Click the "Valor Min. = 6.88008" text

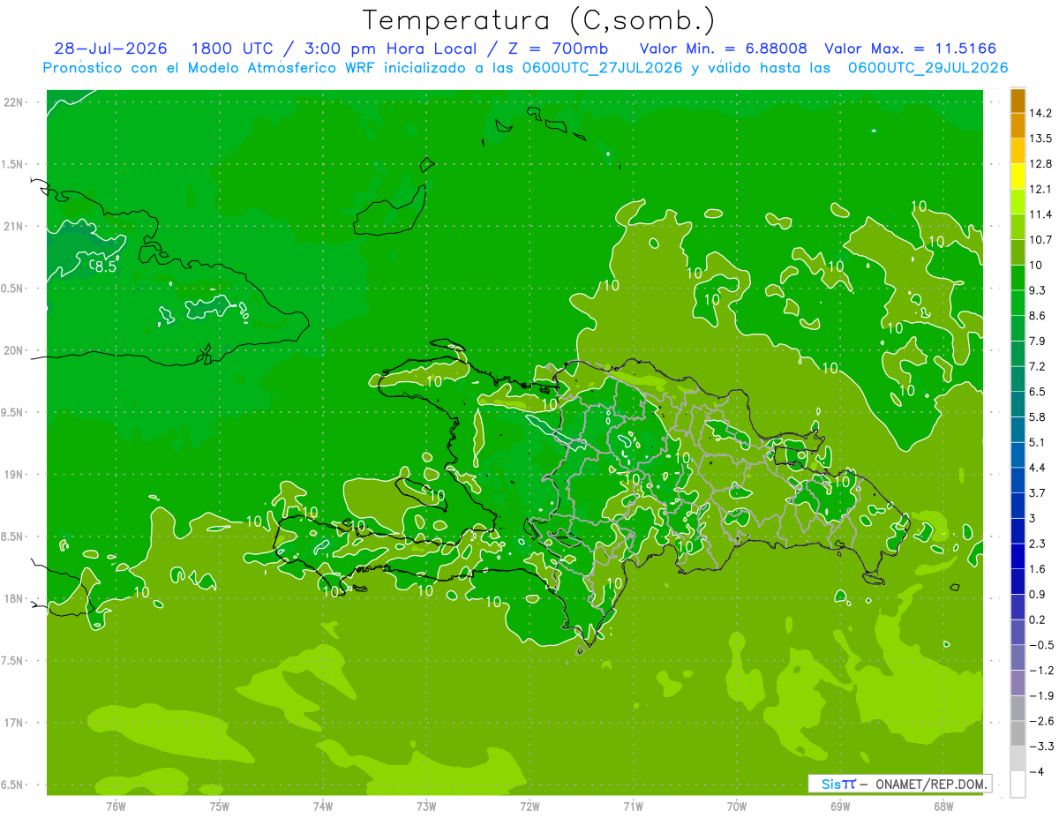[x=724, y=49]
